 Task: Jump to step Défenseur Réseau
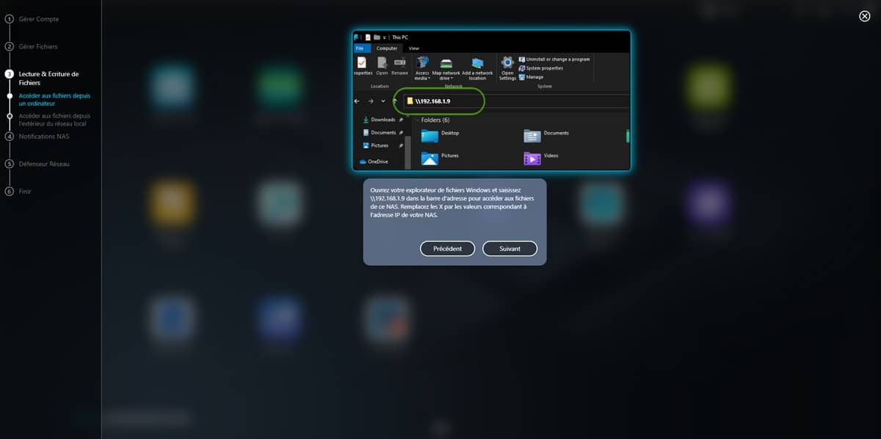(x=44, y=164)
